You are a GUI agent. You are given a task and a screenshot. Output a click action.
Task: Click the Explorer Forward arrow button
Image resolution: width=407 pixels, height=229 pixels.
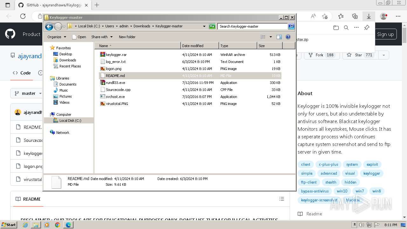pos(58,26)
